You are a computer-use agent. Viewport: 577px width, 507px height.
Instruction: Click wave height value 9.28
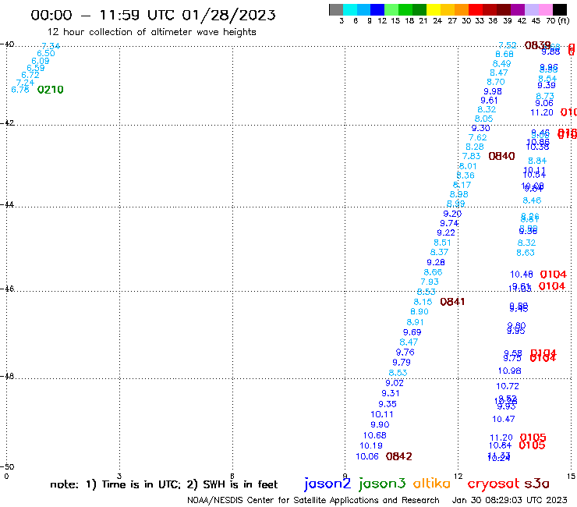click(x=436, y=262)
